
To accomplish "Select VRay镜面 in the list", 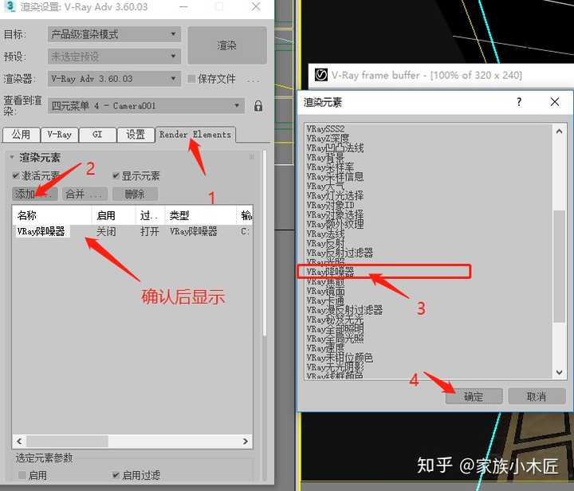I will click(x=325, y=291).
